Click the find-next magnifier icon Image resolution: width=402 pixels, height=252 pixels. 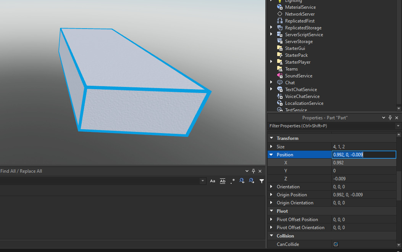tap(252, 181)
